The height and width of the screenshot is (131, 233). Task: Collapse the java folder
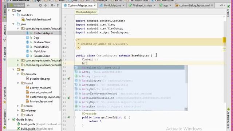pos(13,24)
